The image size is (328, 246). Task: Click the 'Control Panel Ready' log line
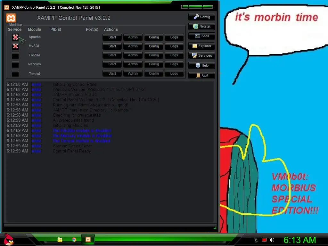[x=72, y=151]
